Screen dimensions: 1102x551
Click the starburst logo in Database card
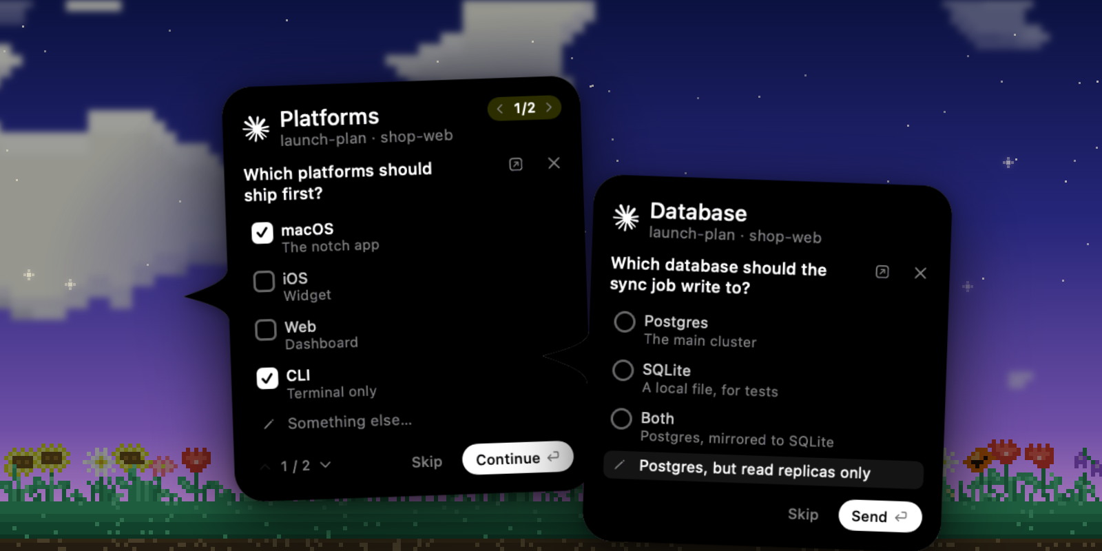point(626,218)
